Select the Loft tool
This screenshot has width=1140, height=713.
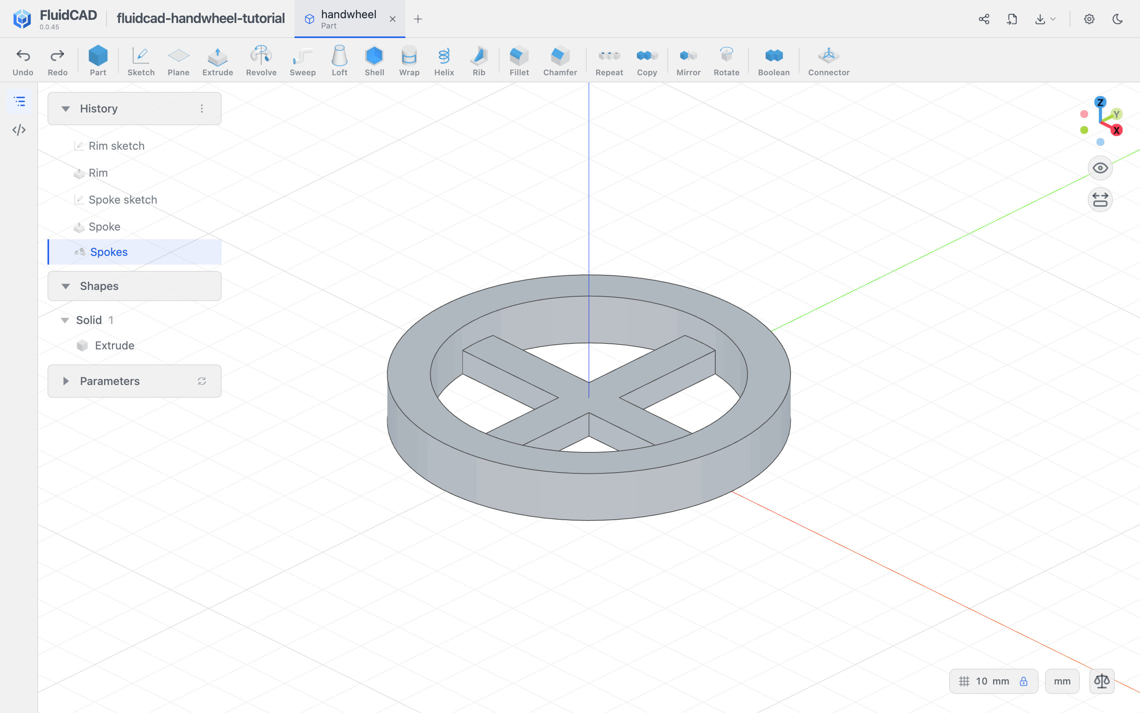tap(339, 61)
